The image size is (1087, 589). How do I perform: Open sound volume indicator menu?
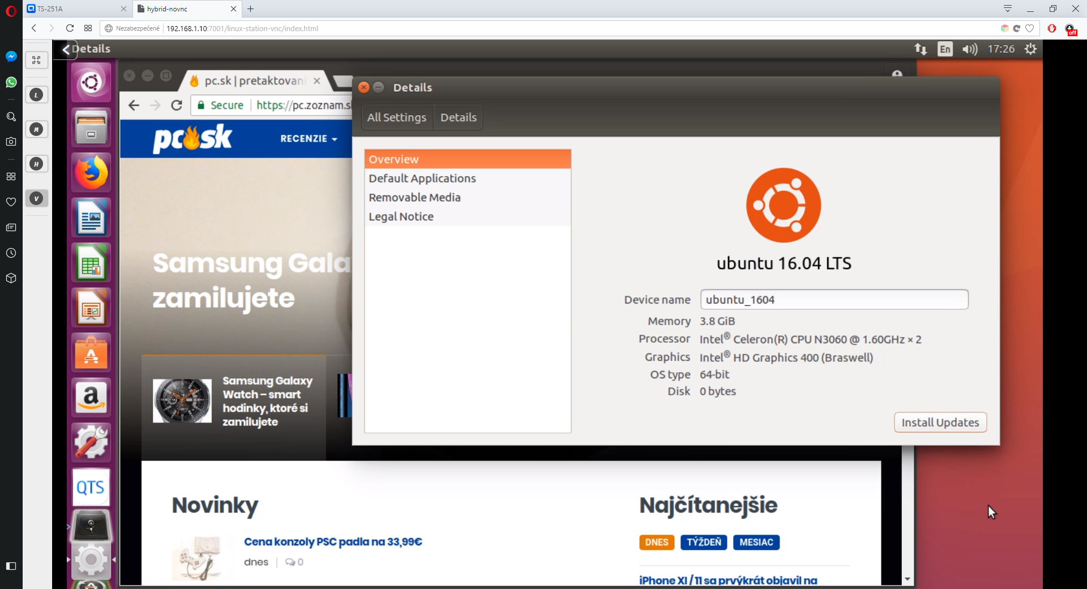pyautogui.click(x=970, y=49)
